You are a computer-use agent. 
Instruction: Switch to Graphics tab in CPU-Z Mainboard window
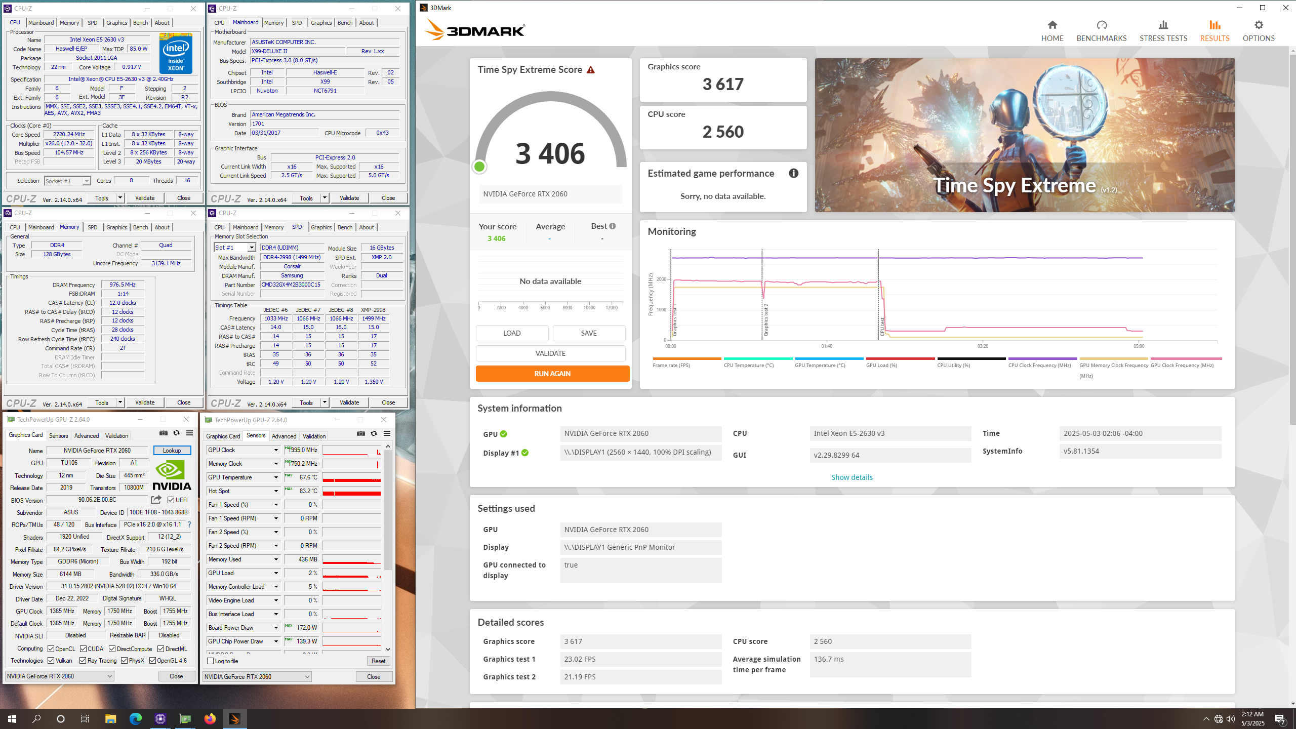click(x=321, y=23)
